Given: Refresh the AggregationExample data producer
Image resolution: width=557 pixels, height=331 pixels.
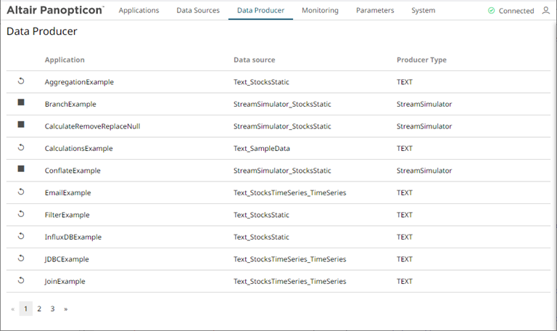Looking at the screenshot, I should point(21,81).
